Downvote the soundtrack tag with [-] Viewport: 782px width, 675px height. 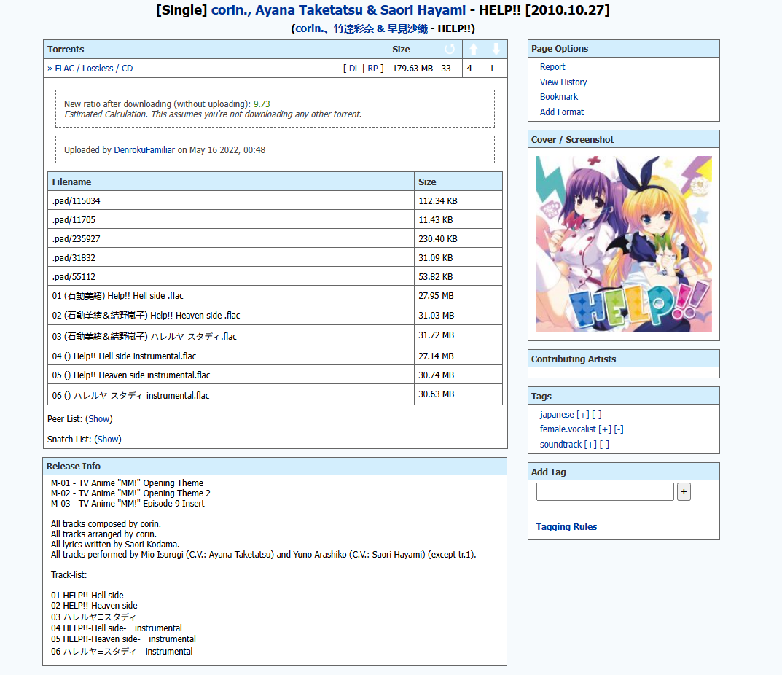tap(604, 445)
